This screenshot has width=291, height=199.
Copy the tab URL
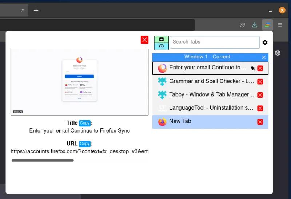(85, 144)
